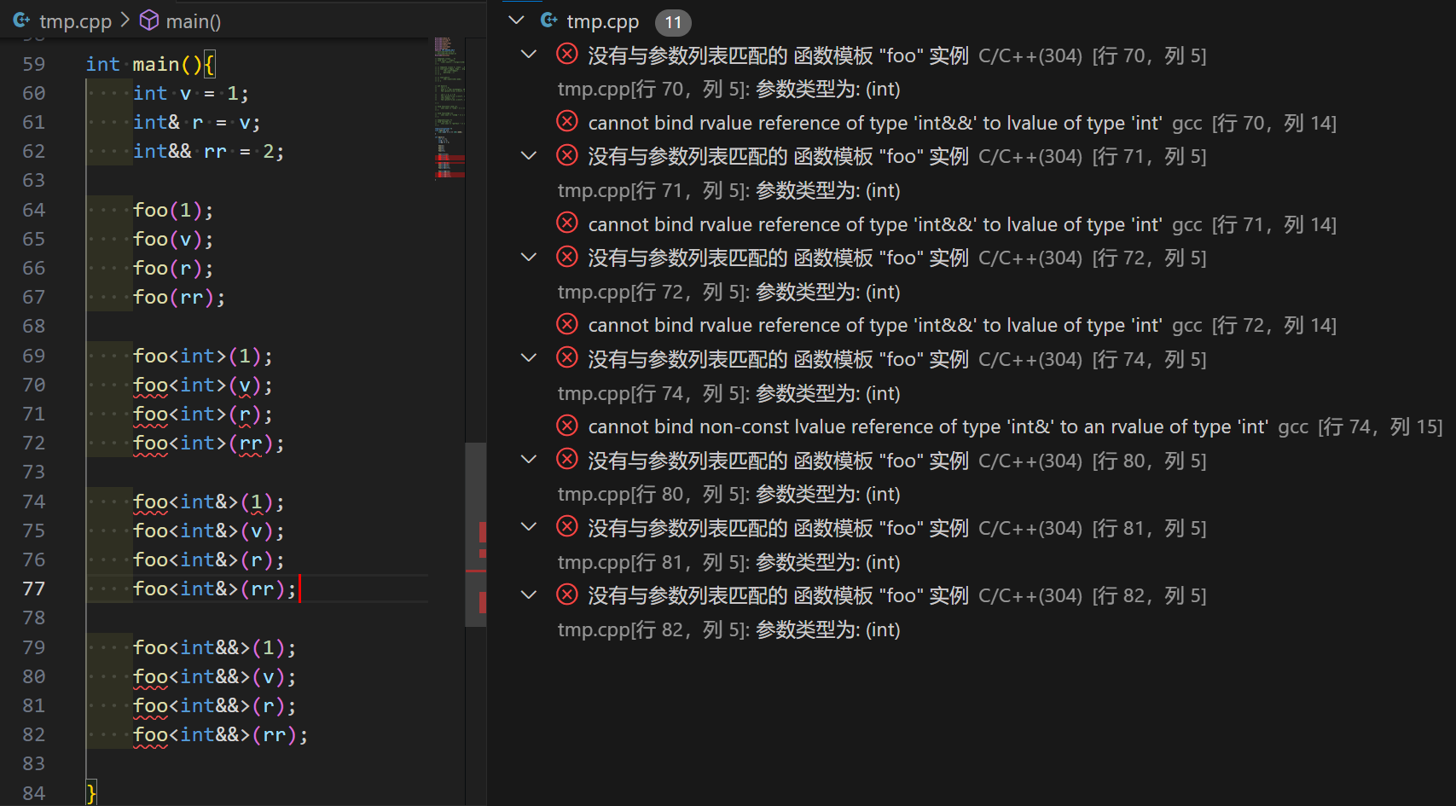Click error icon of C/C++(304) row 81 entry
The height and width of the screenshot is (806, 1456).
[x=567, y=527]
